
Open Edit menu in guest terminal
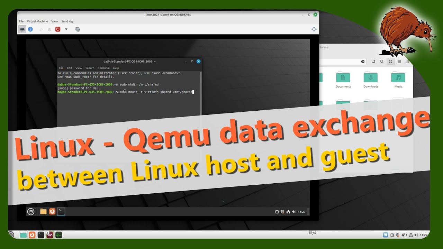pyautogui.click(x=70, y=68)
